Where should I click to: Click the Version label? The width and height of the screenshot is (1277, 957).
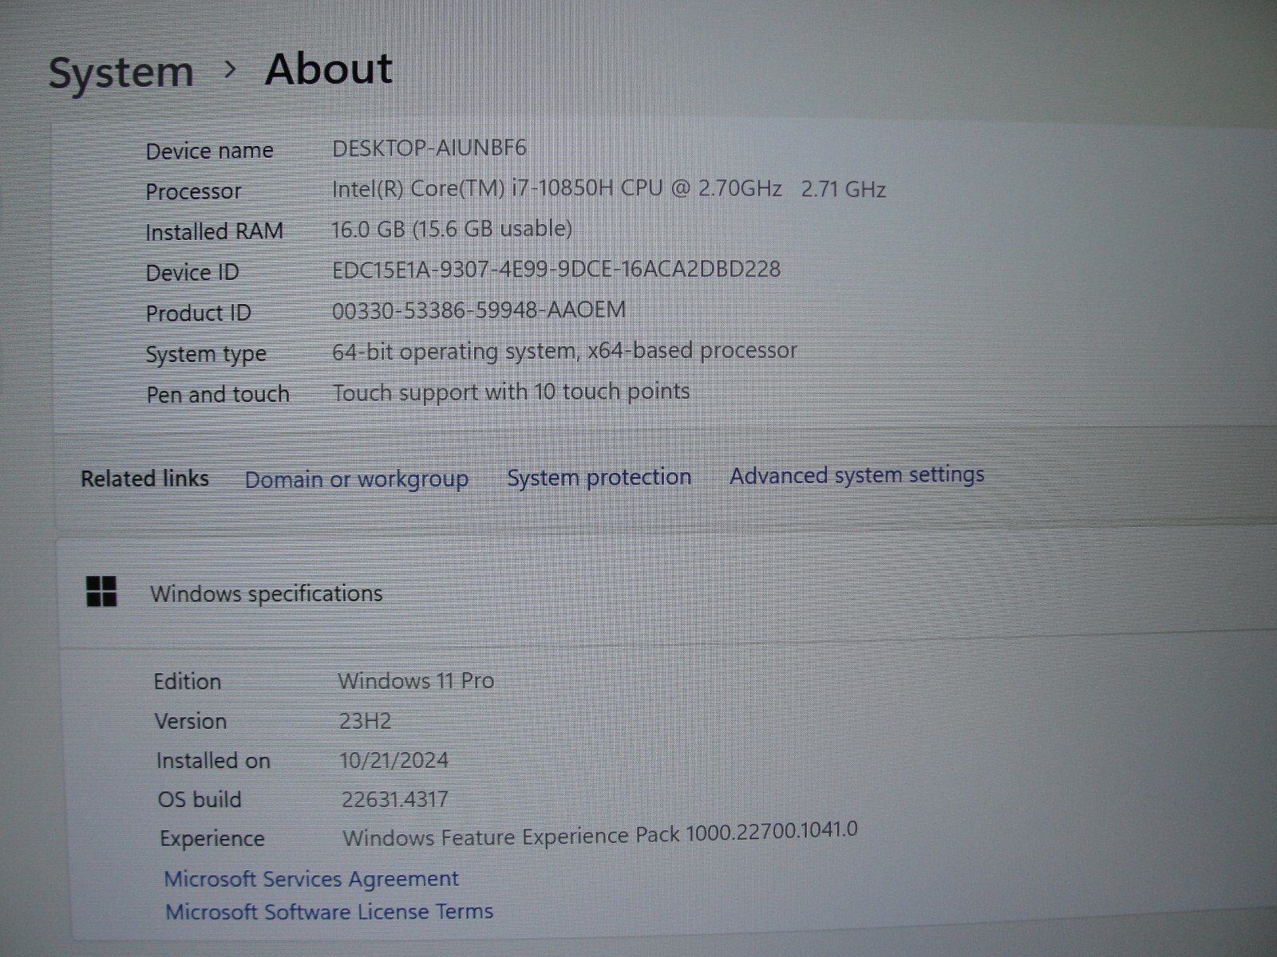click(x=191, y=721)
